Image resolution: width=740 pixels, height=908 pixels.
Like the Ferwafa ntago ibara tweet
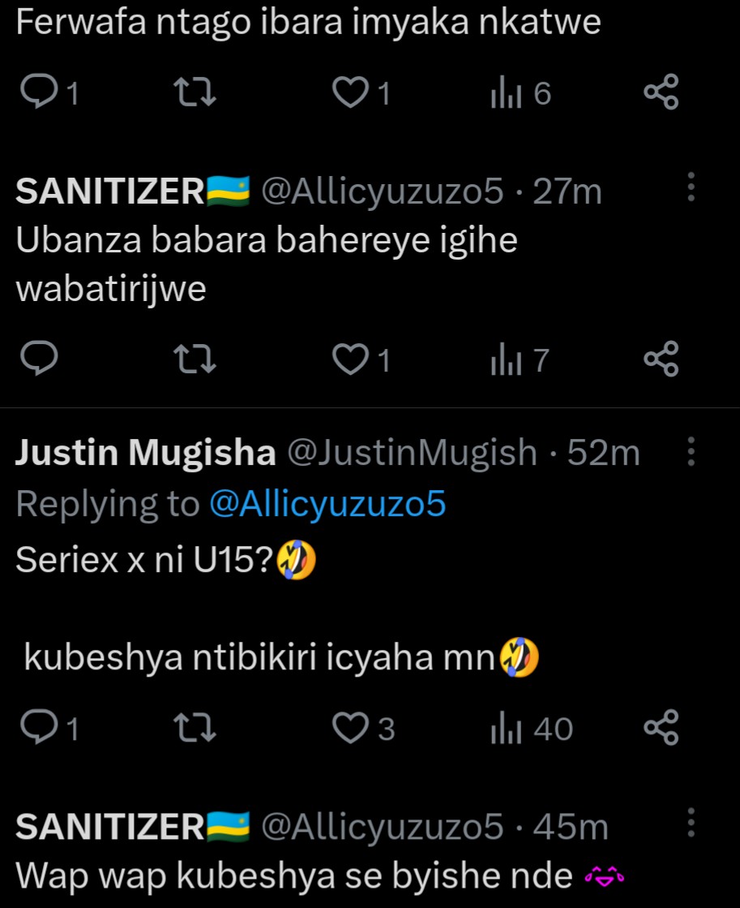[350, 94]
